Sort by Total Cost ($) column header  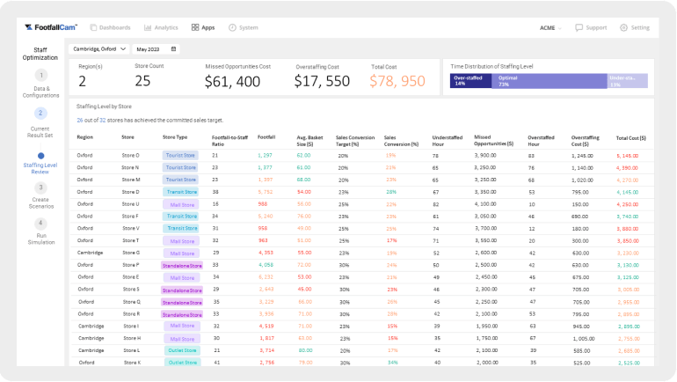630,138
